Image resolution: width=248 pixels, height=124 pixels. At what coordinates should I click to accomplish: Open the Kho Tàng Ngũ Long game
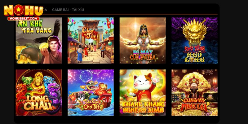[195, 41]
